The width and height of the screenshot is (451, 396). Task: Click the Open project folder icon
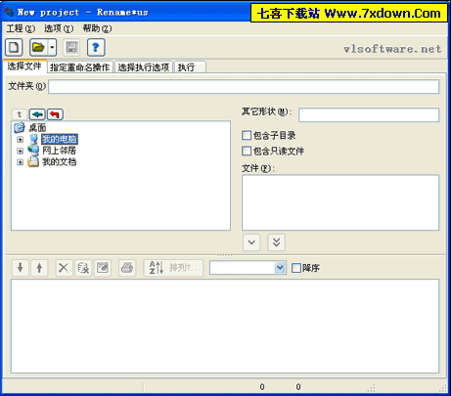[38, 48]
